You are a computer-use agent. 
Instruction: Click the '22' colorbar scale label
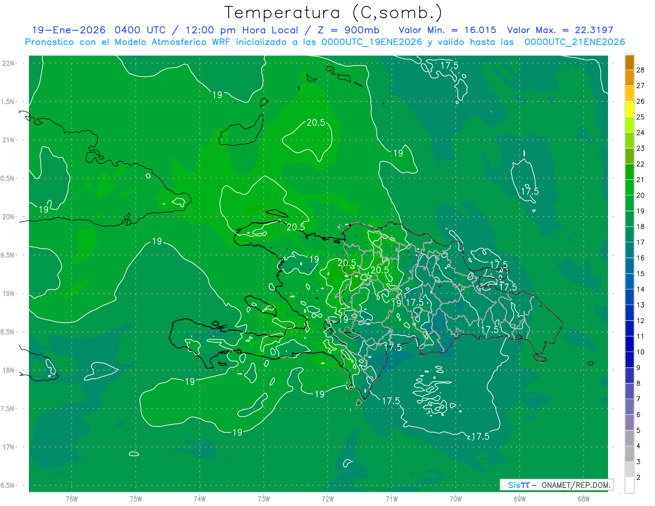coord(641,164)
